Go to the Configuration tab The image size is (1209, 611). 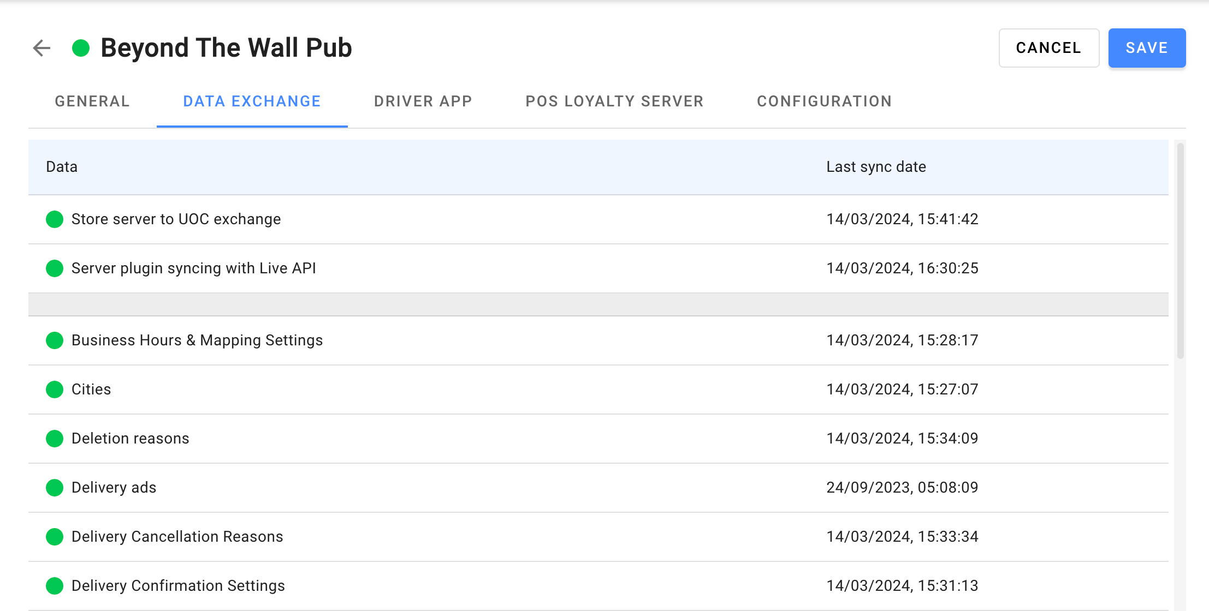point(824,101)
